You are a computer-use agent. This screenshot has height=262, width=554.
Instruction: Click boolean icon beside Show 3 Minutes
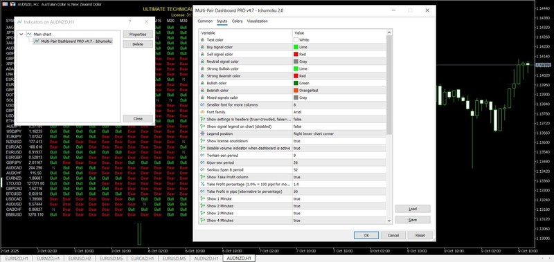[x=202, y=213]
